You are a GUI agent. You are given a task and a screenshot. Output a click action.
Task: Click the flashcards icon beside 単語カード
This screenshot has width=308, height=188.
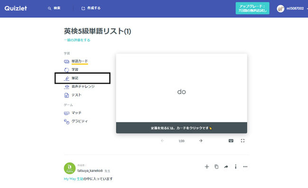coord(67,62)
